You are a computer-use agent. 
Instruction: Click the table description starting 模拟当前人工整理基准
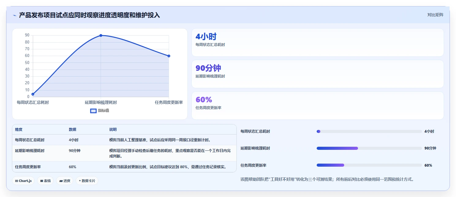(160, 140)
